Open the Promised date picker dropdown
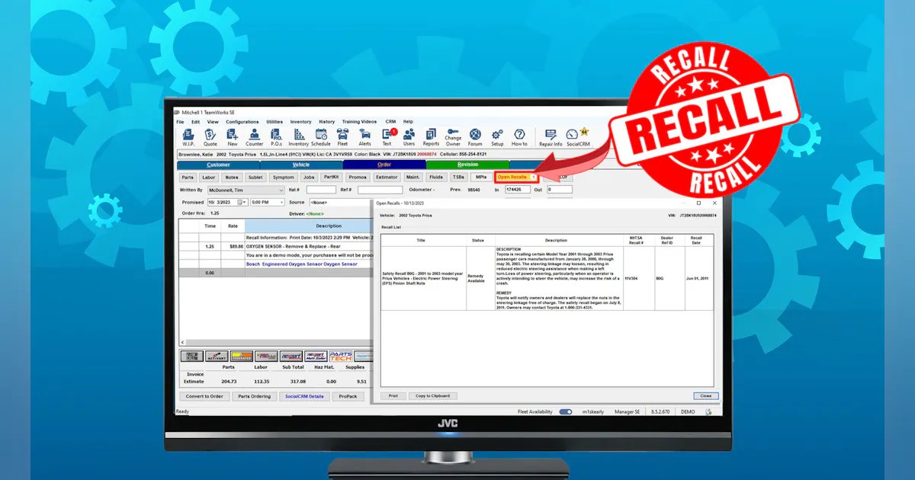 [x=243, y=203]
